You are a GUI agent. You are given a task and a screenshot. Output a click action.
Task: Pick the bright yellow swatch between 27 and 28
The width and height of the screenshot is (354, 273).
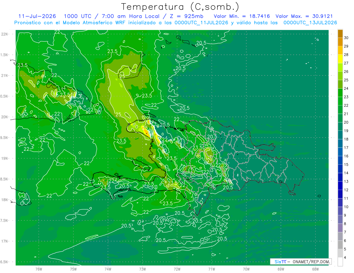[340, 59]
